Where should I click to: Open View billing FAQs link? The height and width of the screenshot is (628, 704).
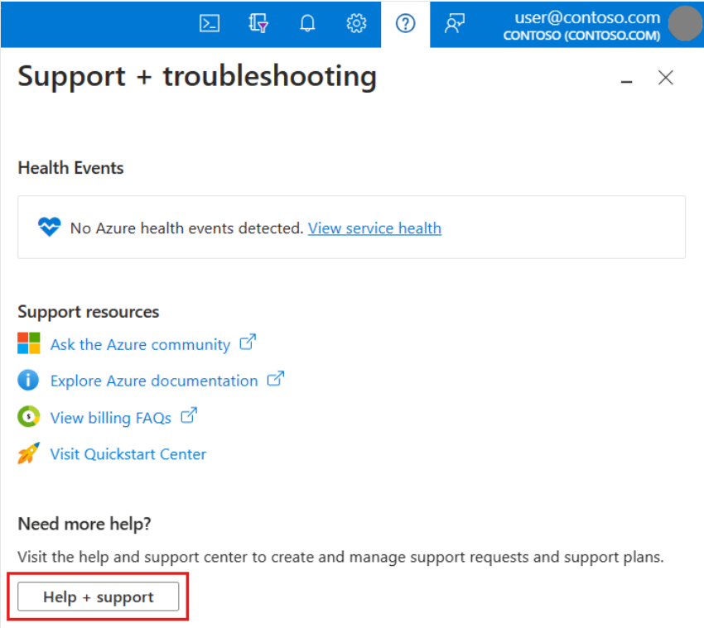click(x=110, y=418)
